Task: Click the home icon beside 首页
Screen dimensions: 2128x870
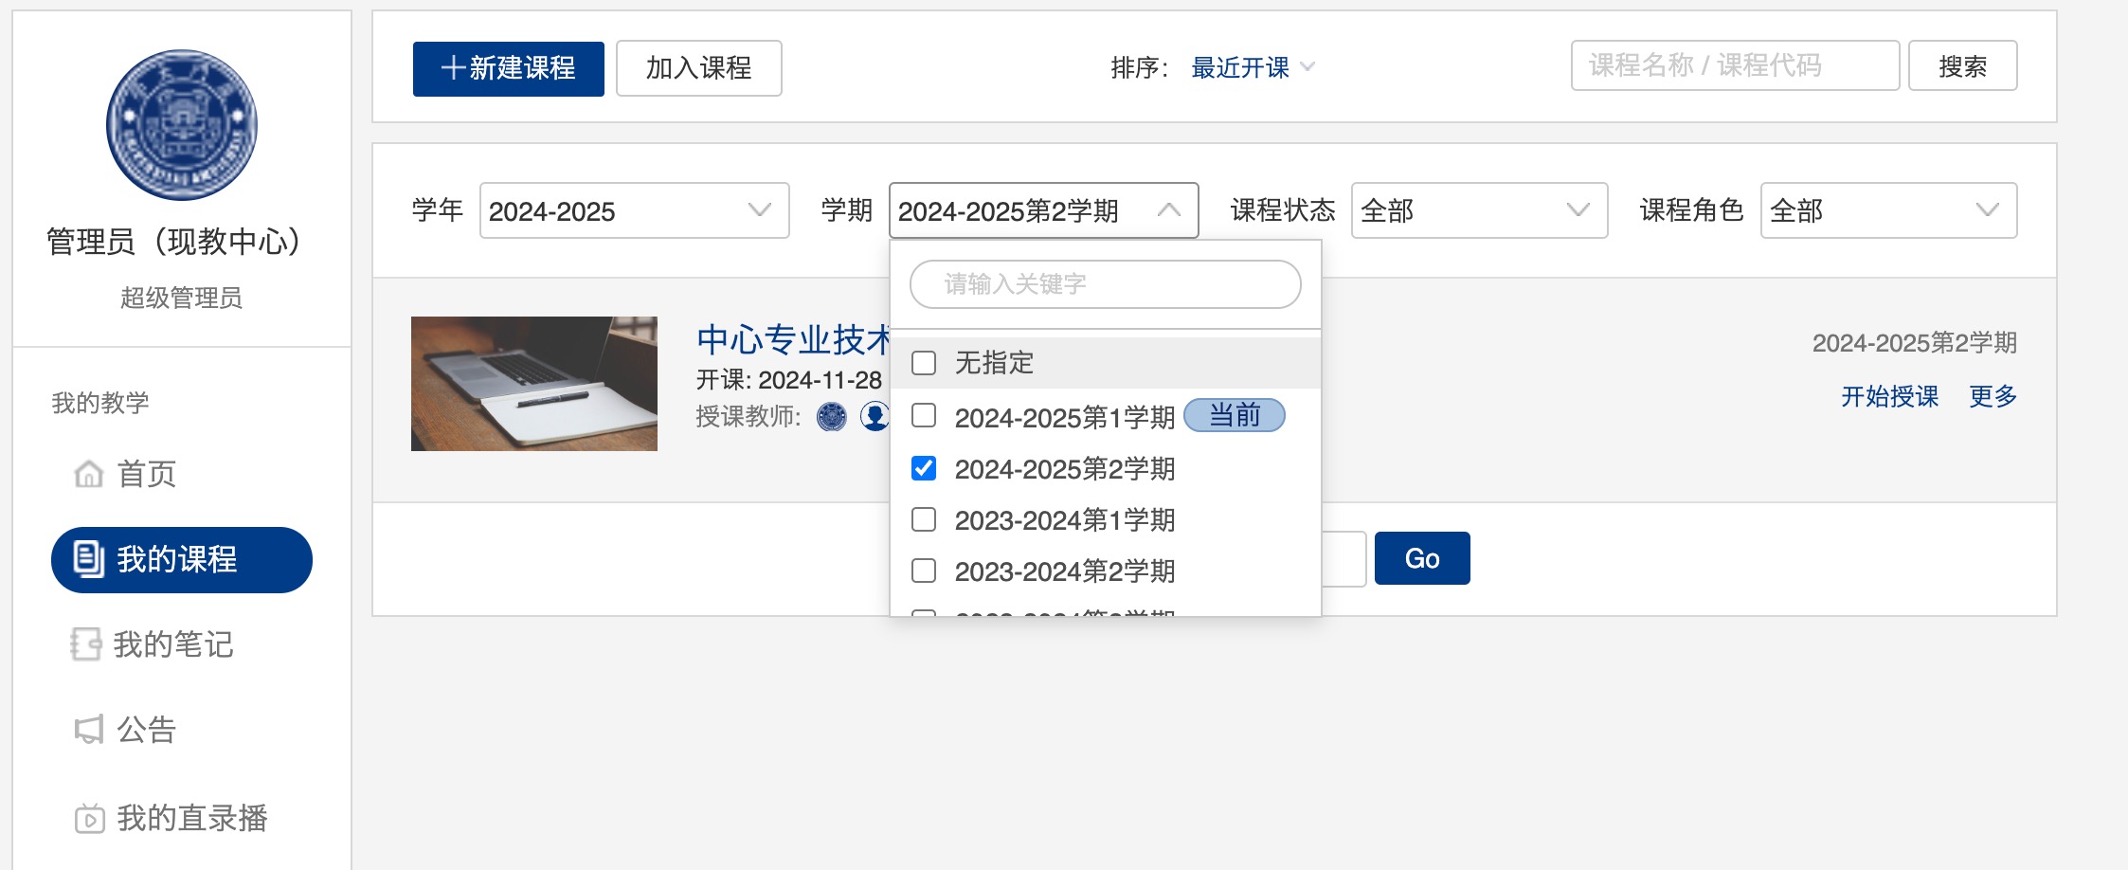Action: coord(88,473)
